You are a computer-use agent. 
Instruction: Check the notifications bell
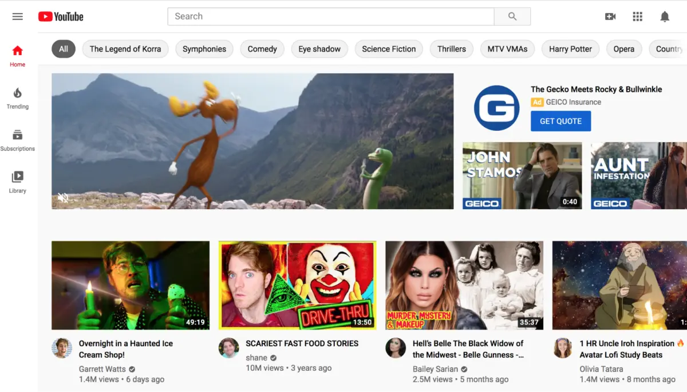click(664, 17)
